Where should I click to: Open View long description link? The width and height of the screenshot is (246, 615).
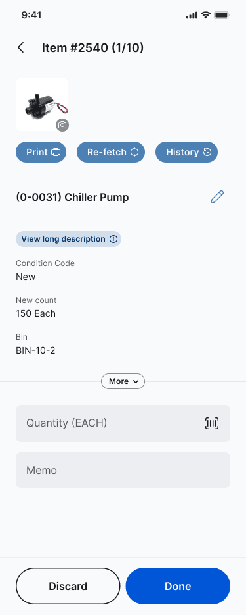click(68, 239)
